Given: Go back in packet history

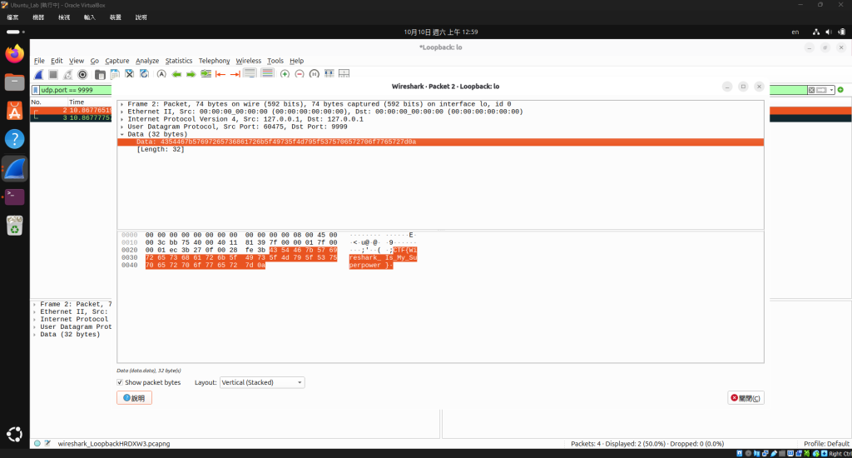Looking at the screenshot, I should pos(176,74).
